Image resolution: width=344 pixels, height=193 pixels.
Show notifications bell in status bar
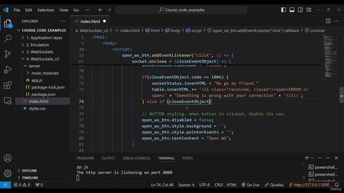(336, 185)
